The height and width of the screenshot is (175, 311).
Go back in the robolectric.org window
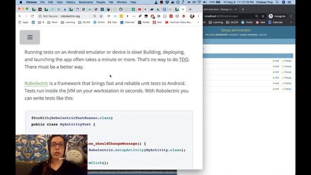tap(19, 16)
